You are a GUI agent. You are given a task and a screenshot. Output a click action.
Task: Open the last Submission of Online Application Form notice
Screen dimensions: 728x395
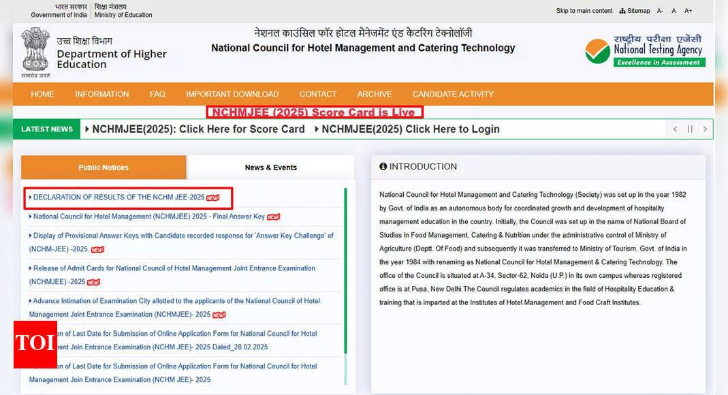173,373
